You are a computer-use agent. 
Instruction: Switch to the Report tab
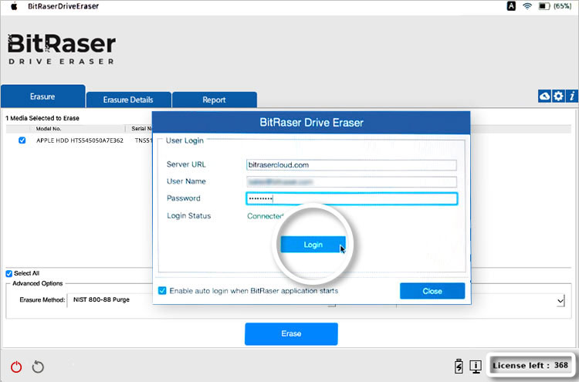214,100
